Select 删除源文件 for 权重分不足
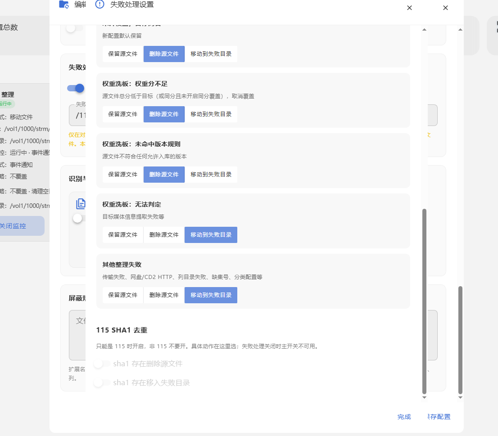Screen dimensions: 498x436 click(164, 114)
